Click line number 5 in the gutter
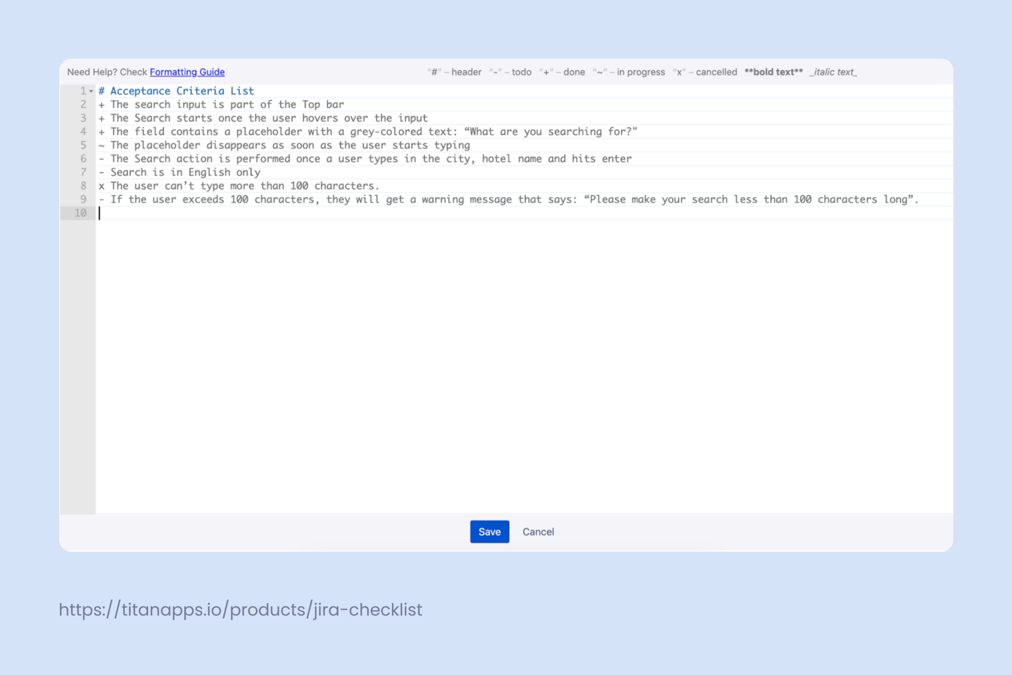 coord(83,145)
